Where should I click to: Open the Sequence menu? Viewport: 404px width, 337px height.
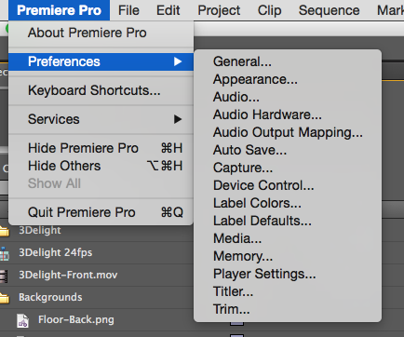[329, 10]
